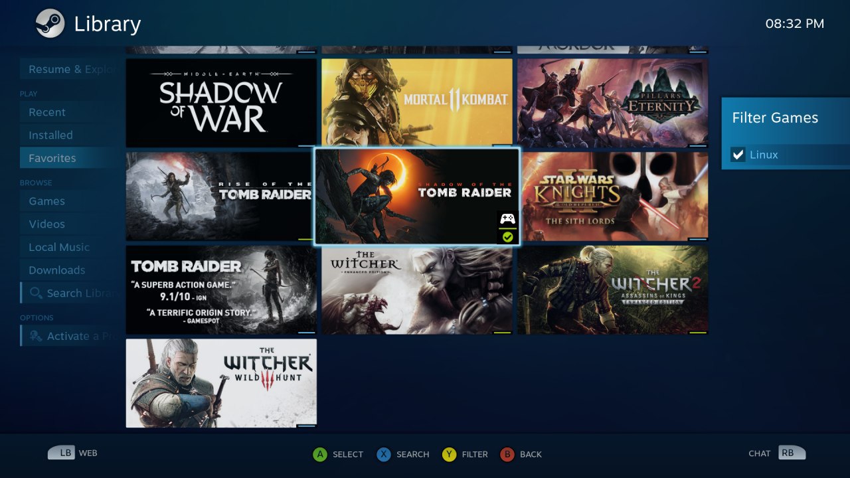Click the controller icon on Shadow of the Tomb Raider
Screen dimensions: 850x478
pos(507,218)
